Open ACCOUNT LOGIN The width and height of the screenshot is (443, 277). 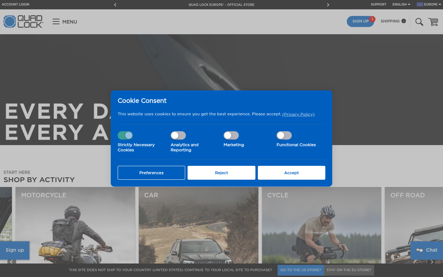click(x=16, y=5)
